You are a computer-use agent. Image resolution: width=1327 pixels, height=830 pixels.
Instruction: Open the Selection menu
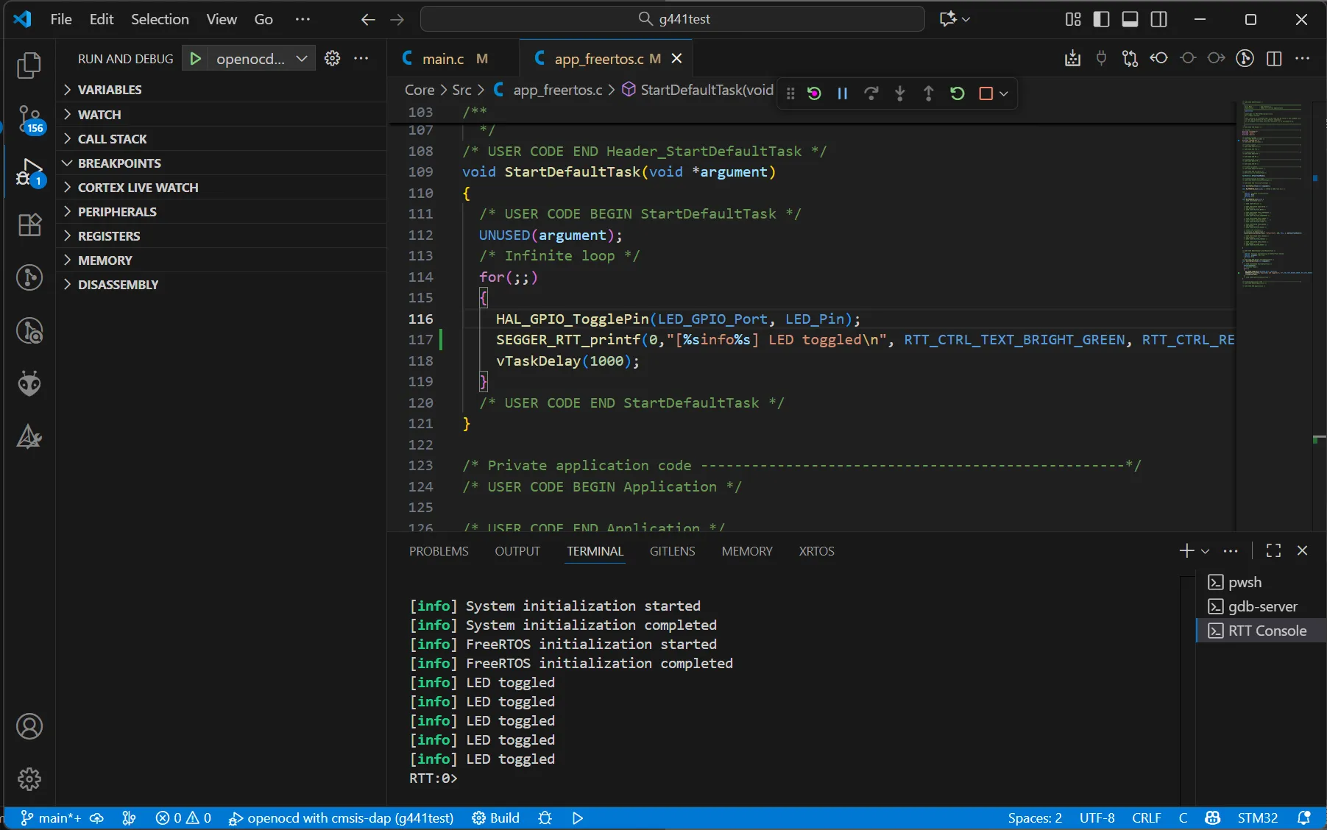[160, 20]
